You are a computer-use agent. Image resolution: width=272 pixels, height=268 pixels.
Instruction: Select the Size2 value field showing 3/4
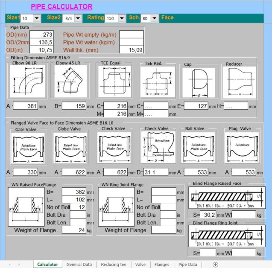coord(68,18)
